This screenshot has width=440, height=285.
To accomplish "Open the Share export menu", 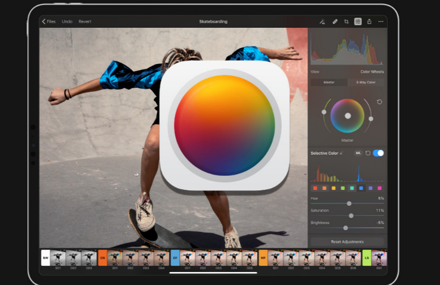I will 369,22.
